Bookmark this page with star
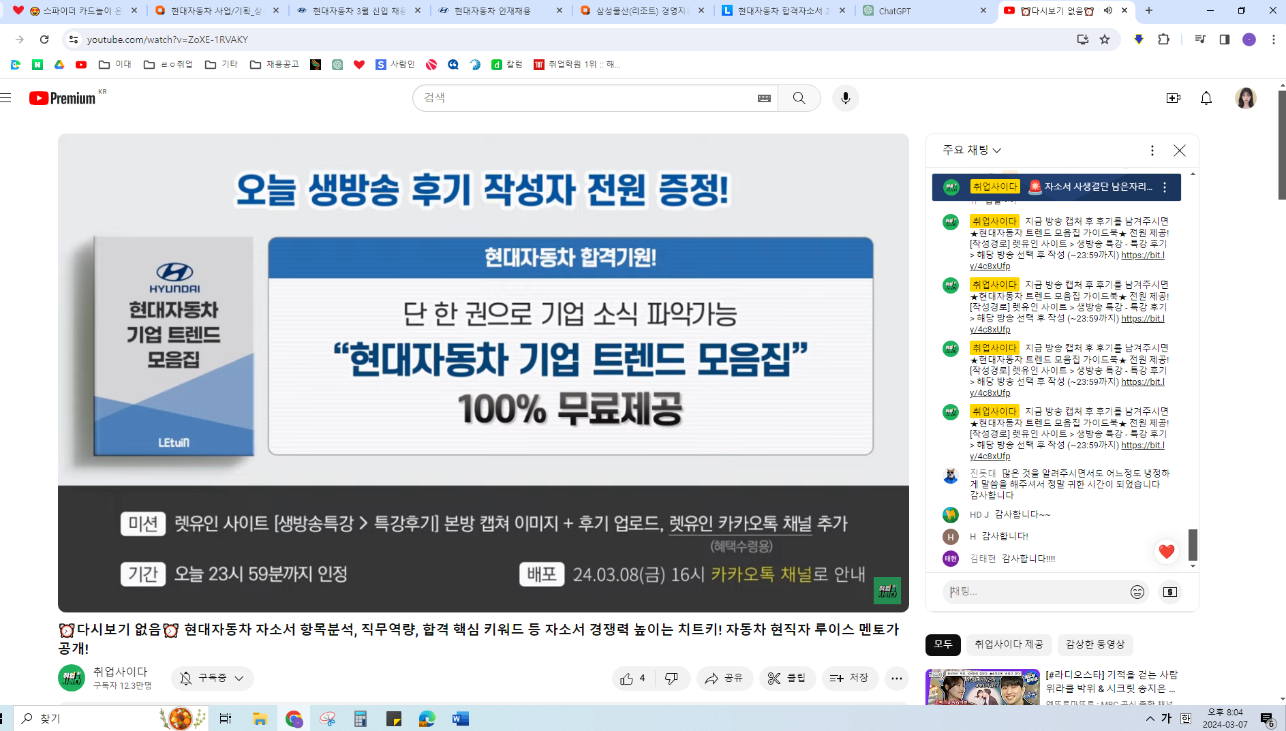This screenshot has height=731, width=1286. (x=1105, y=40)
